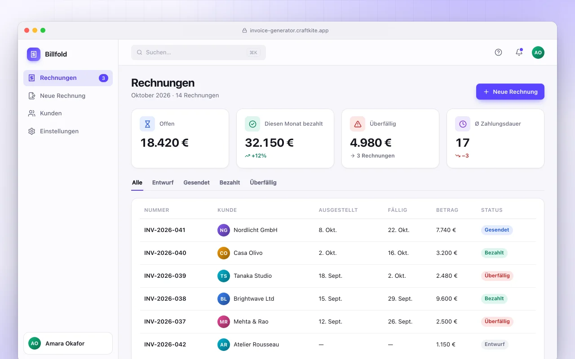Open the Amara Okafor profile card
575x359 pixels.
68,343
